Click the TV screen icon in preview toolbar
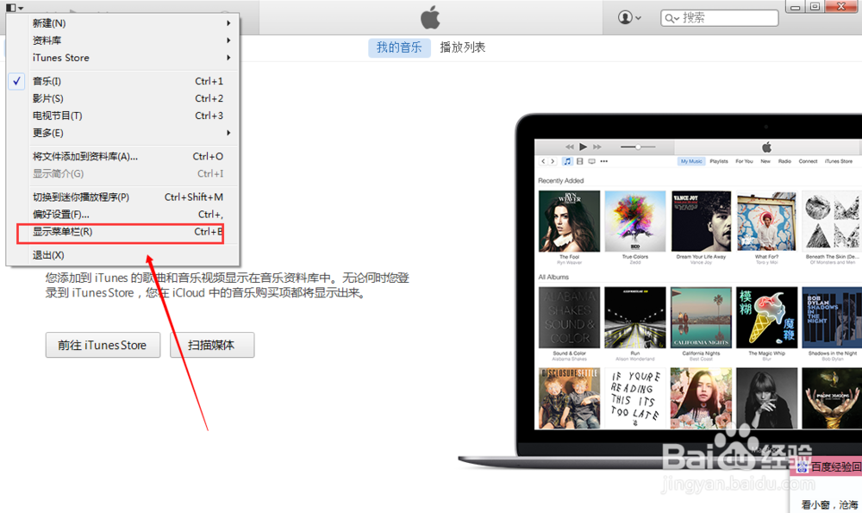The image size is (862, 513). click(x=591, y=161)
